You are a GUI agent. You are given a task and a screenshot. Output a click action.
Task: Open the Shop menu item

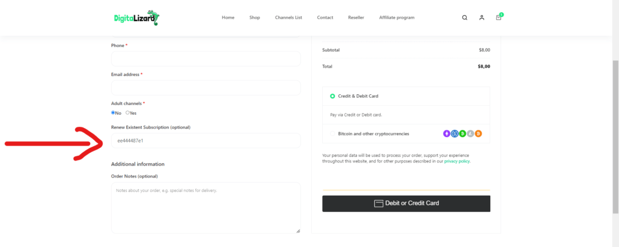point(254,18)
